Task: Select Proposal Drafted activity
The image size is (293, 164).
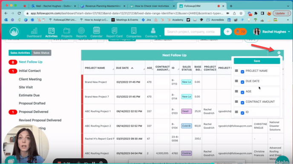Action: (x=32, y=103)
